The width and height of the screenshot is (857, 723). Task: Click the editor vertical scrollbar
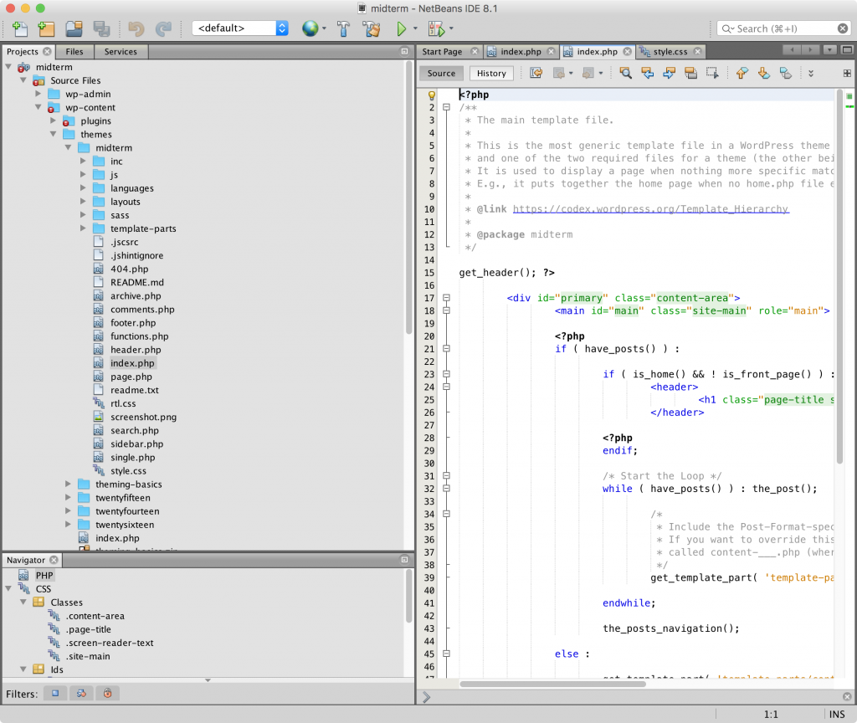[839, 276]
